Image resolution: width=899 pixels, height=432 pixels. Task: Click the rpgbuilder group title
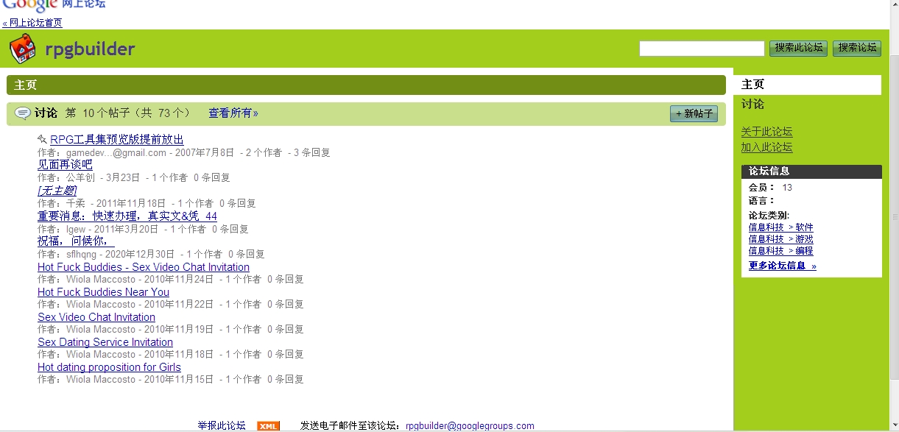90,49
